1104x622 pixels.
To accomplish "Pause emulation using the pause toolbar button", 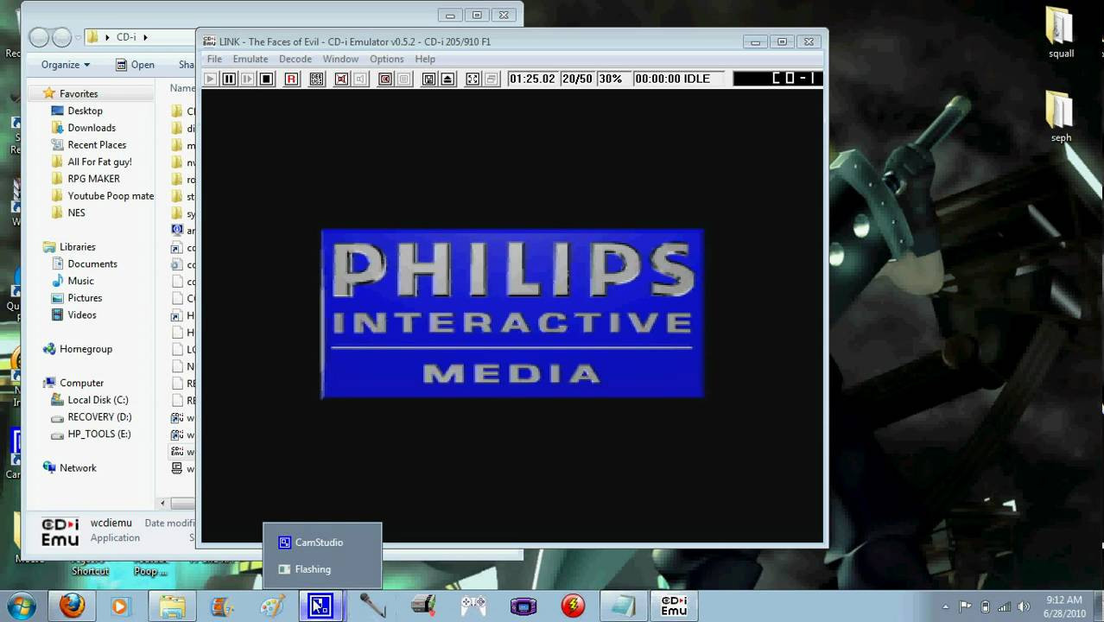I will point(229,79).
